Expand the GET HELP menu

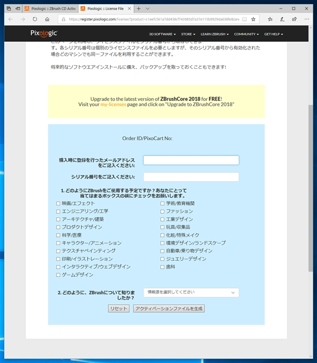274,34
